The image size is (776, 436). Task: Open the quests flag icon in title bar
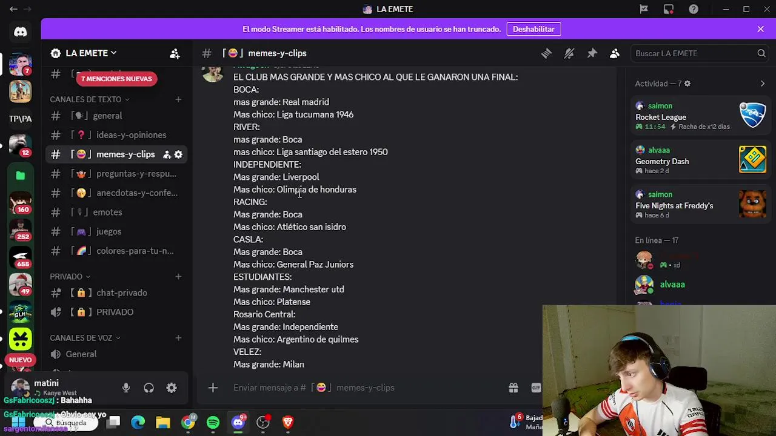coord(644,9)
